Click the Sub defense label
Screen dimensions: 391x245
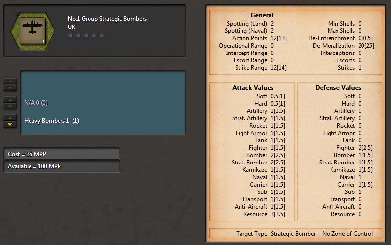click(x=350, y=192)
